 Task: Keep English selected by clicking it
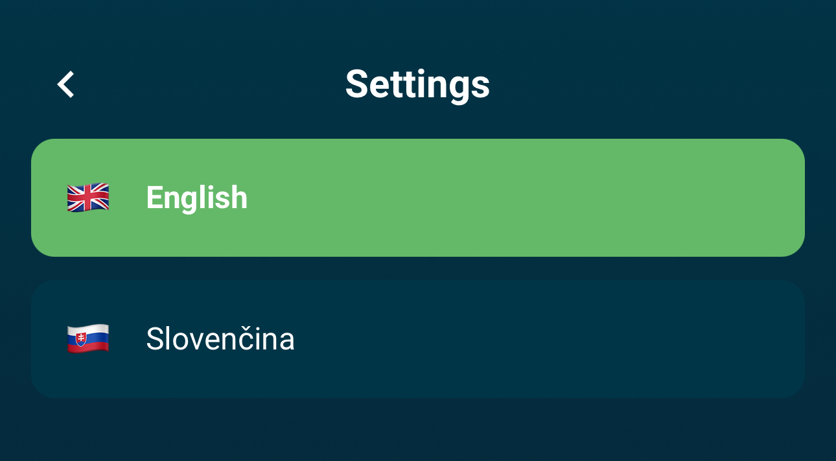click(417, 198)
